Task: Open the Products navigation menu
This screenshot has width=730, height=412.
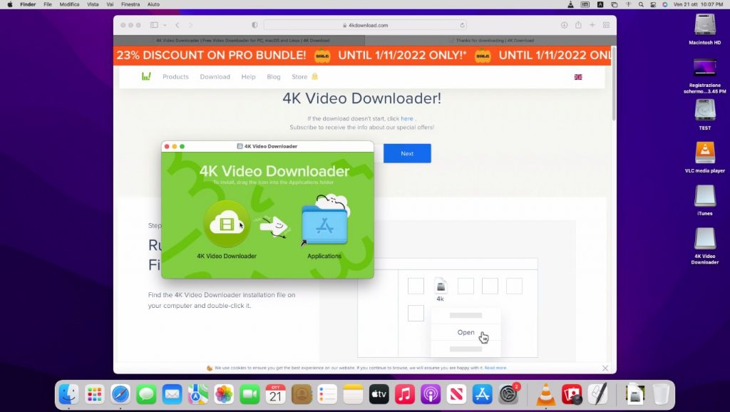Action: coord(175,76)
